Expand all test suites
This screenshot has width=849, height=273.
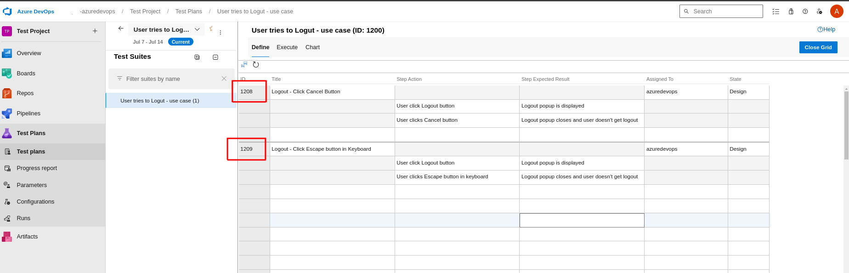tap(197, 57)
